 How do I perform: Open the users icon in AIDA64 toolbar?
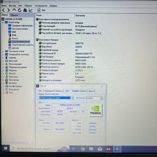pos(25,10)
